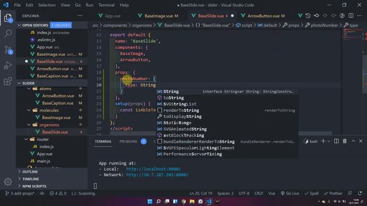Click the UTF-8 encoding selector
Viewport: 367px width, 206px height.
click(244, 193)
